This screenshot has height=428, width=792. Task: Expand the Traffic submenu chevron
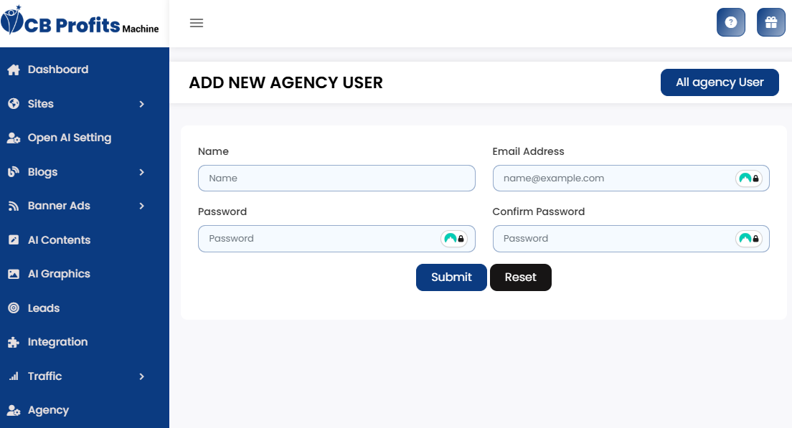point(142,376)
